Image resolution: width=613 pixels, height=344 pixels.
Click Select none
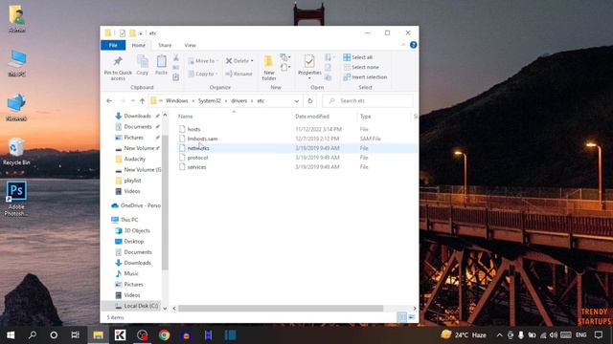point(361,67)
